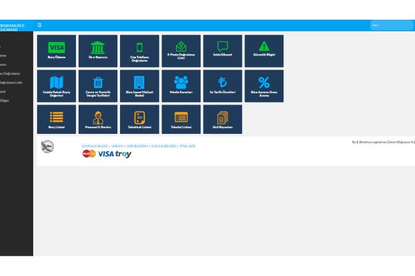Screen dimensions: 415x276
Task: Open the Güvenlik Bilgisi warning tile
Action: tap(264, 51)
